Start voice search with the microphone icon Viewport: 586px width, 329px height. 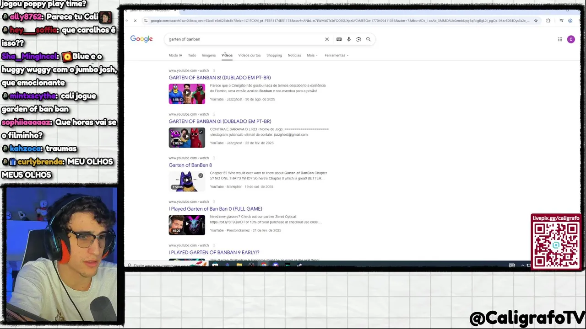coord(349,39)
